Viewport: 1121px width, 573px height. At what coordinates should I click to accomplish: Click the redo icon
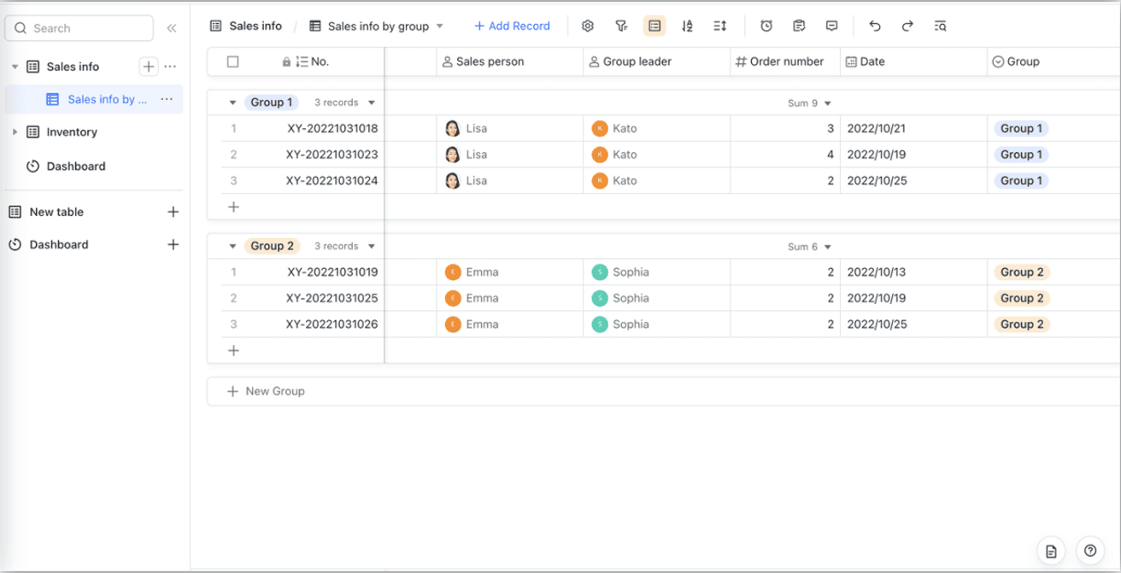[x=907, y=26]
